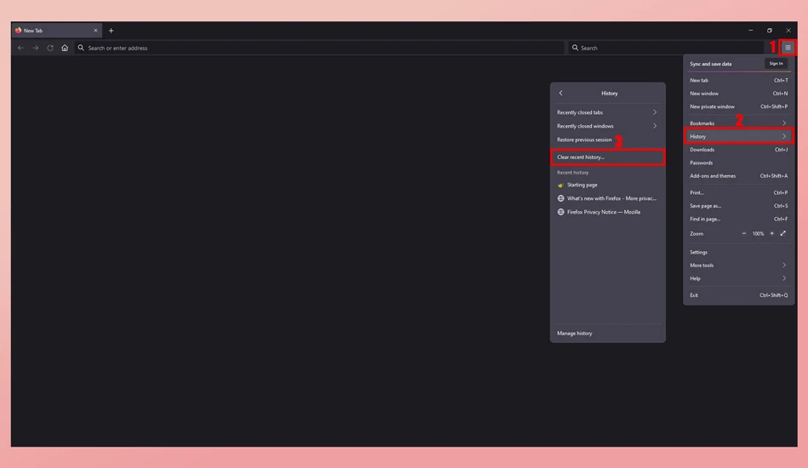Go forward using the right arrow icon
The height and width of the screenshot is (468, 808).
[36, 48]
